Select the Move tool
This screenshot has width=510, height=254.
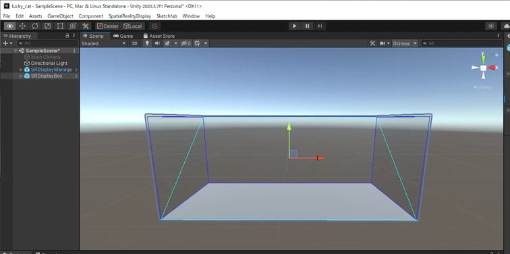(x=22, y=26)
